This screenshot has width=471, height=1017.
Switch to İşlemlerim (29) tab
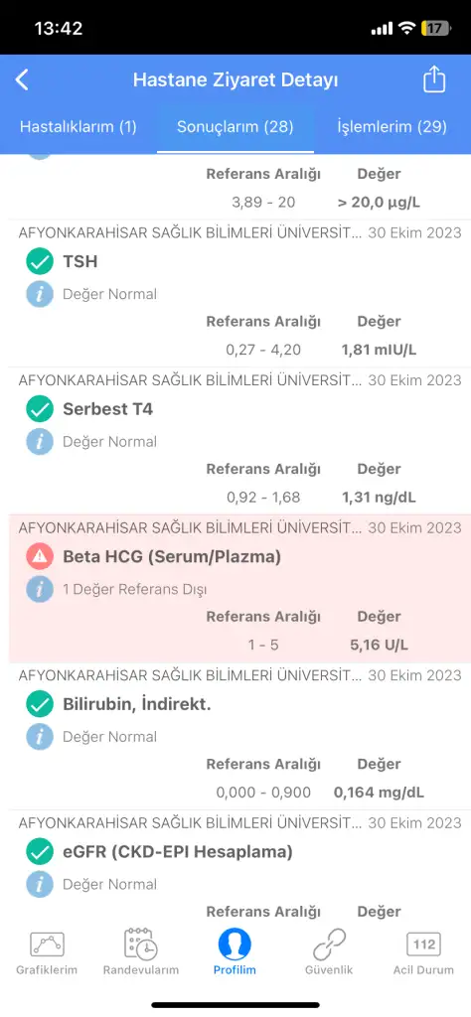[x=392, y=126]
